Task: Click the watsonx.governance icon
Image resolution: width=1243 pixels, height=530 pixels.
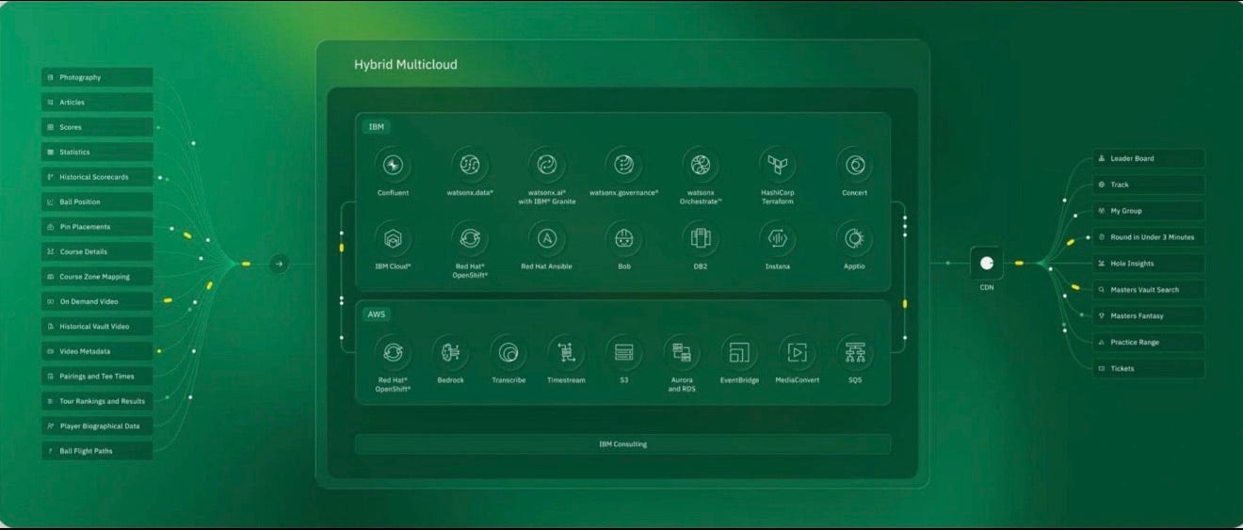Action: tap(623, 165)
